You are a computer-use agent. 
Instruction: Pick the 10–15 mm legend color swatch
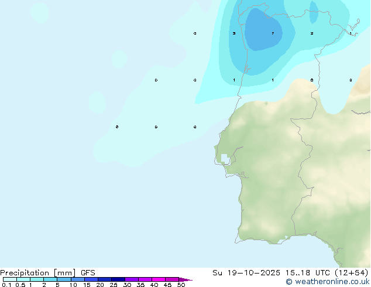click(x=78, y=279)
